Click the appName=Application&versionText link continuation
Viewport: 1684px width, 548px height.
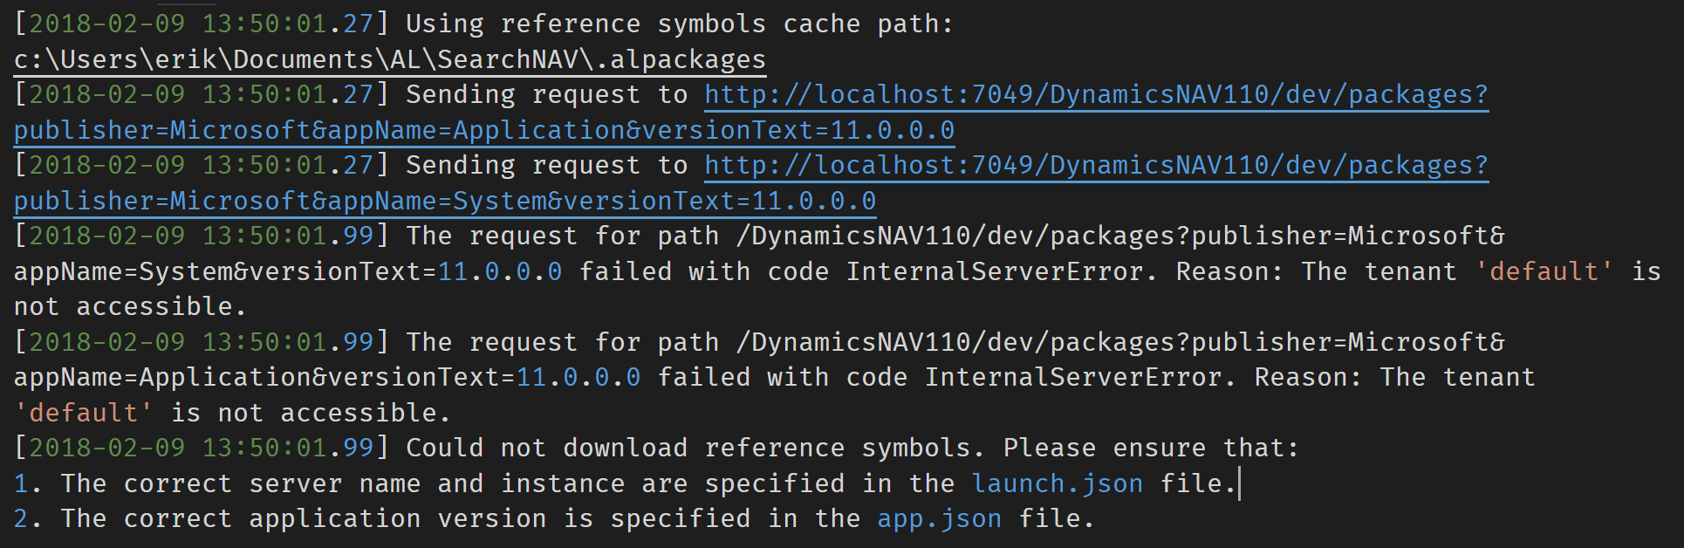(x=484, y=130)
